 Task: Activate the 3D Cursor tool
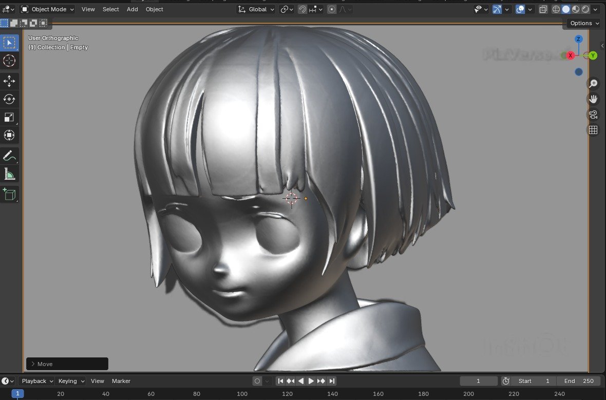[9, 61]
